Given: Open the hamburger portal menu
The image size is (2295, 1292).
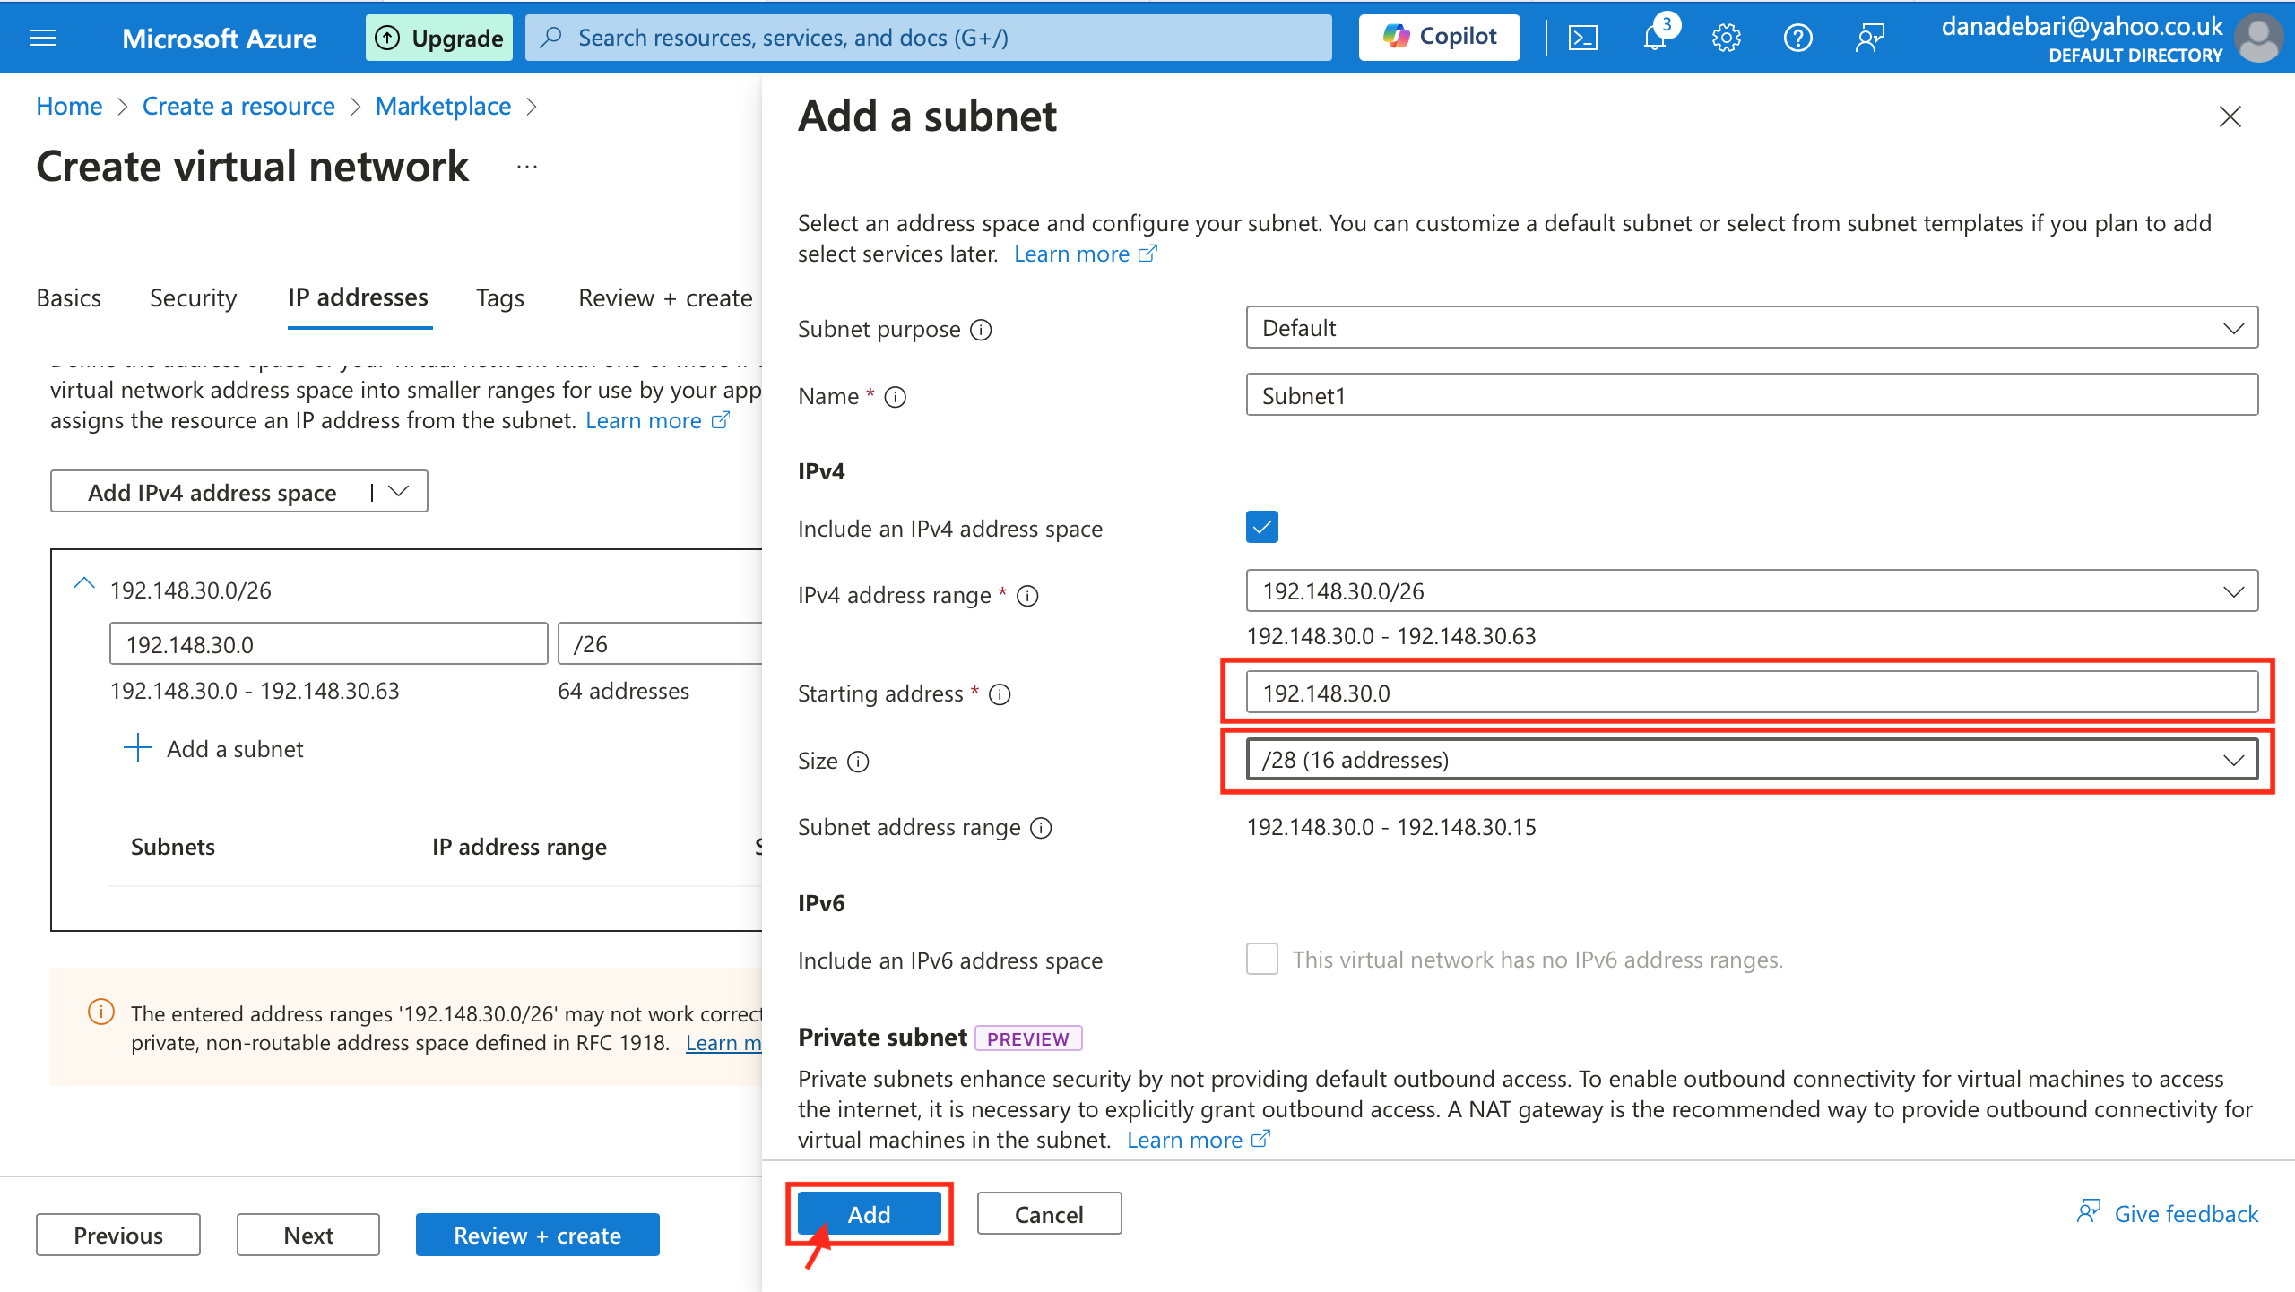Looking at the screenshot, I should point(43,38).
